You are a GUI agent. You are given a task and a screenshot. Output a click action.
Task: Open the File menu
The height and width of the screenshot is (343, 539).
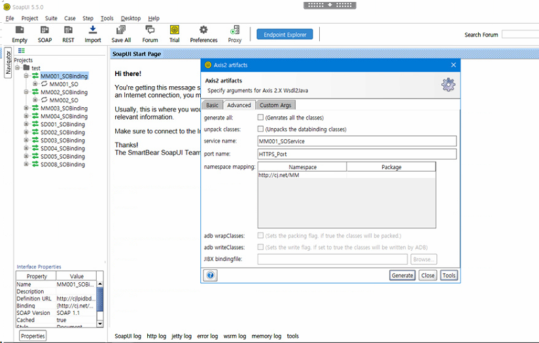10,18
